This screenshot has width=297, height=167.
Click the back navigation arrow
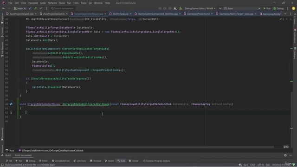(4, 8)
